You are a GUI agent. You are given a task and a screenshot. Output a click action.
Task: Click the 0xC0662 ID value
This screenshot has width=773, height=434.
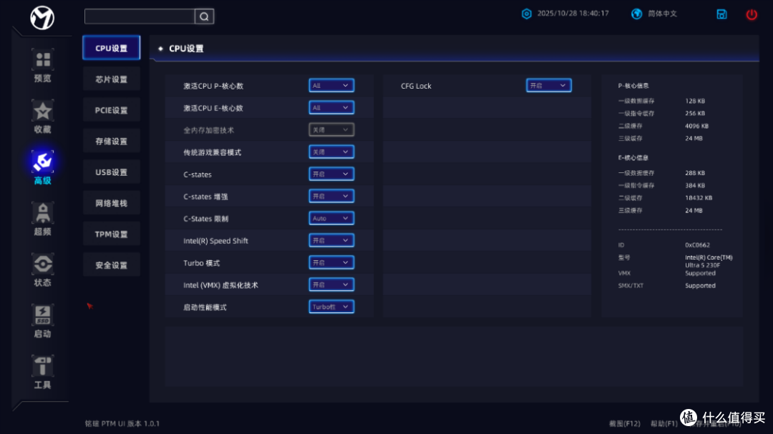coord(698,245)
